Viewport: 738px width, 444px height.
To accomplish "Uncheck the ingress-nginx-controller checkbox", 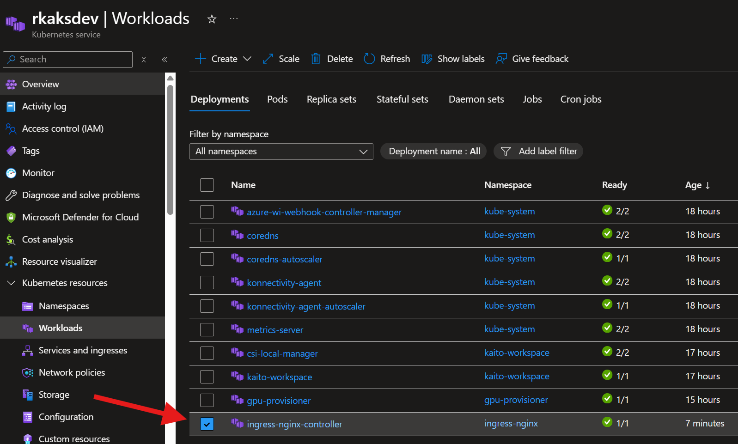I will click(207, 424).
